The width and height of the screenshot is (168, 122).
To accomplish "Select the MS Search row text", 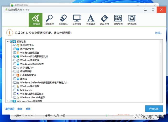I will [26, 90].
